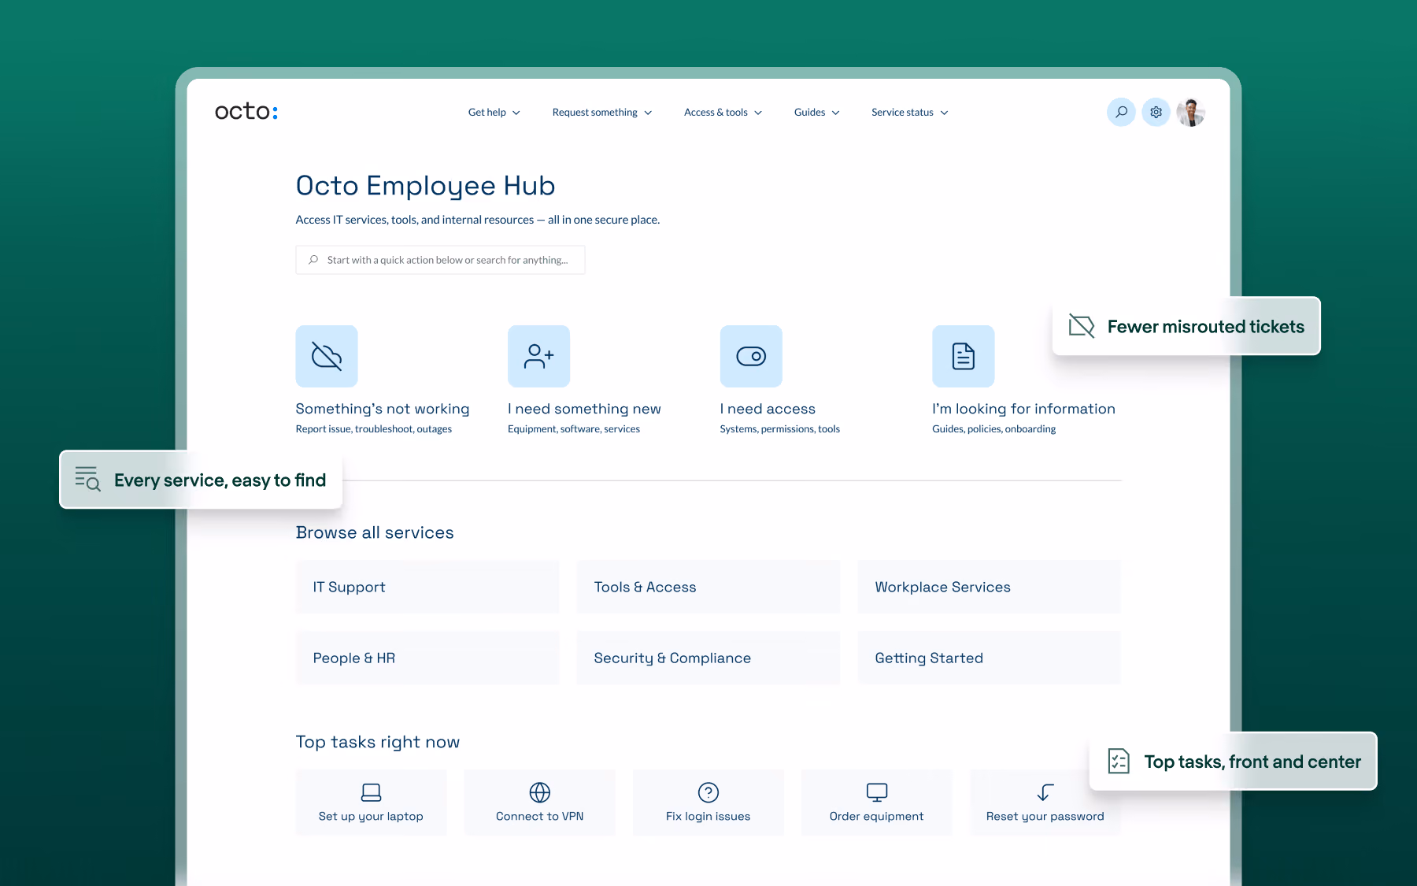Select the IT Support service card
Image resolution: width=1417 pixels, height=886 pixels.
click(x=427, y=587)
